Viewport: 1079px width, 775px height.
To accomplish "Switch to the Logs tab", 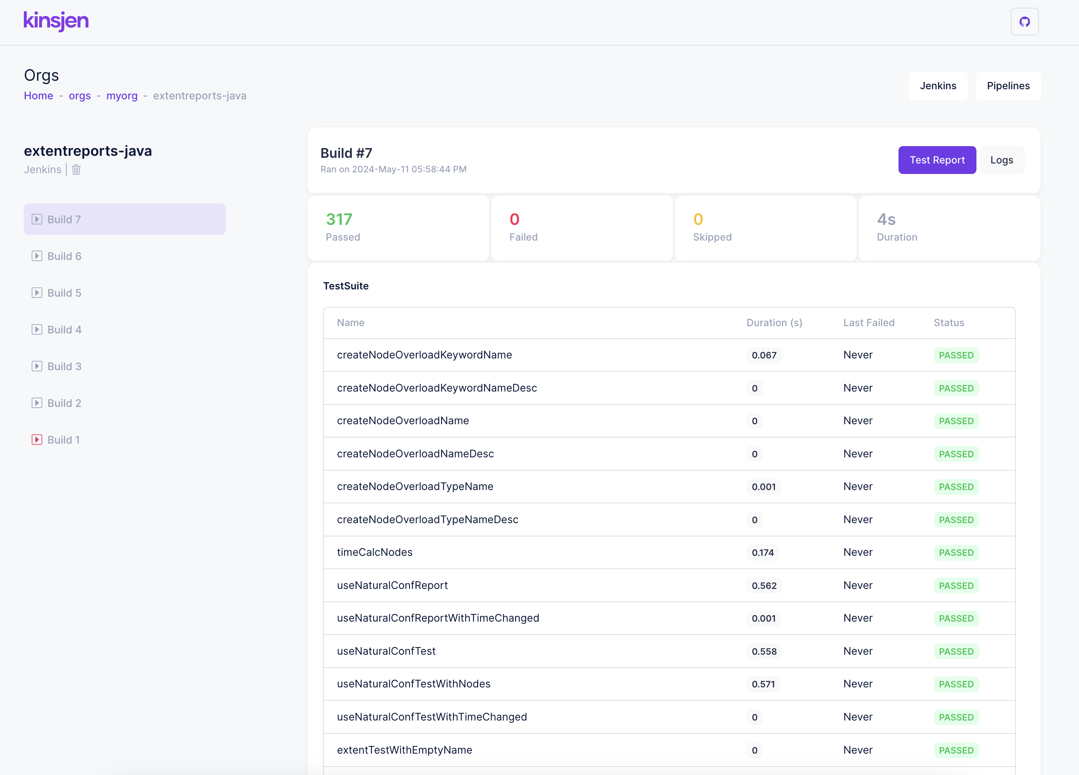I will click(x=1001, y=160).
